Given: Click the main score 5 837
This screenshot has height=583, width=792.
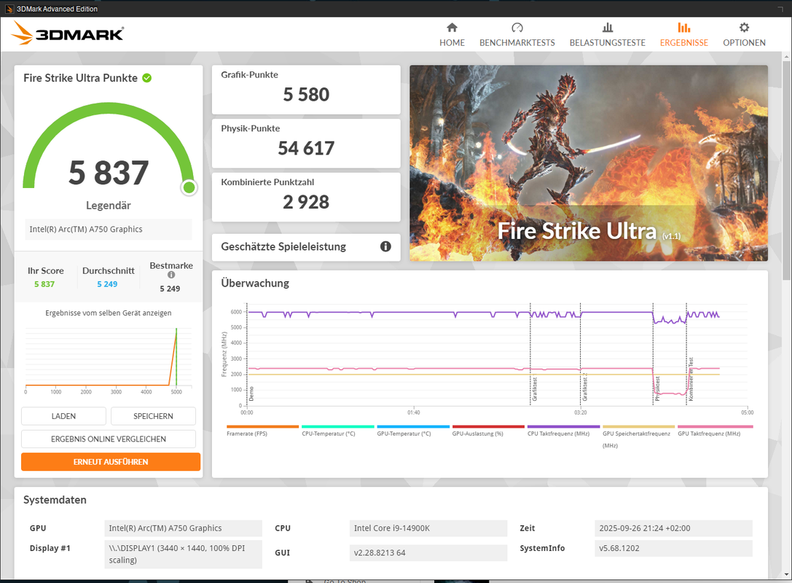Looking at the screenshot, I should 109,173.
